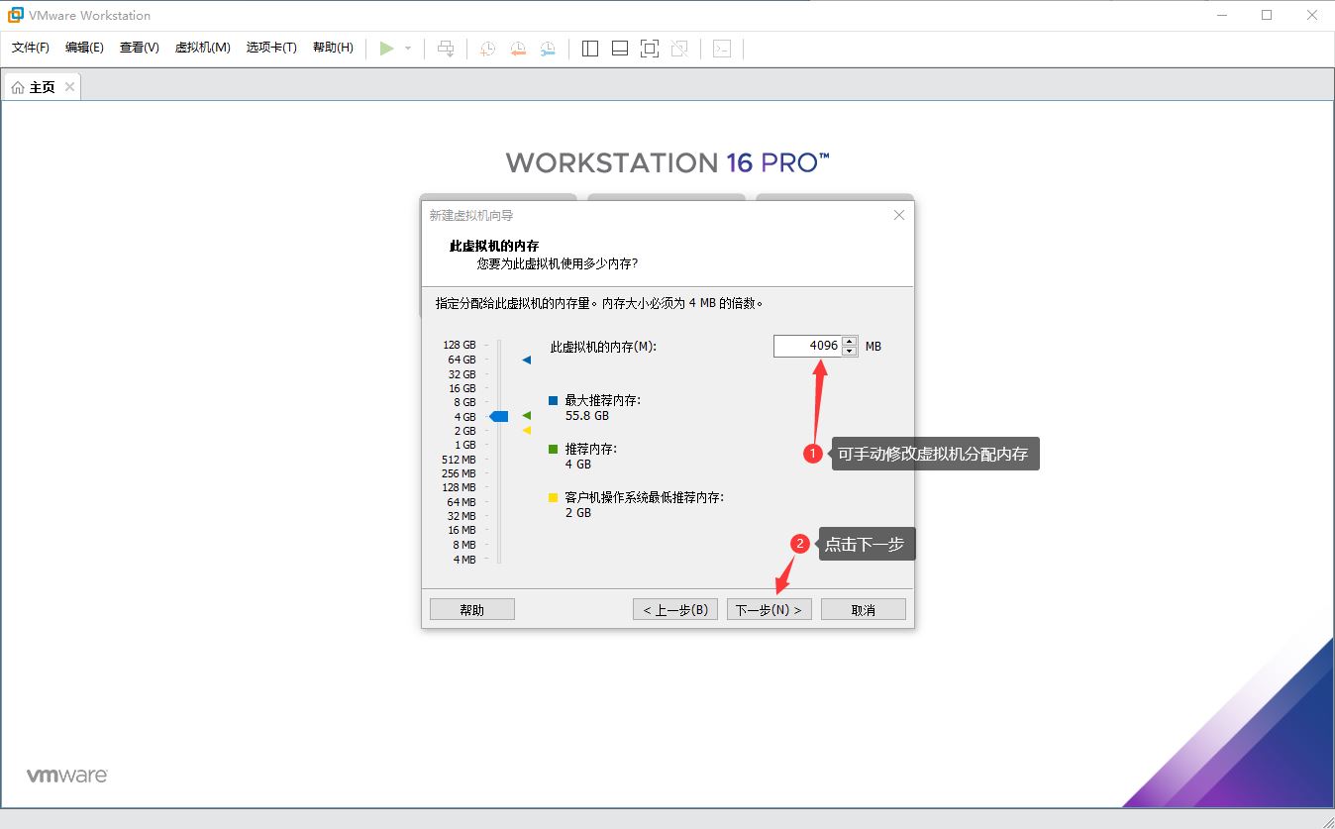This screenshot has height=829, width=1335.
Task: Click the send Ctrl+Alt+Del toolbar icon
Action: (447, 48)
